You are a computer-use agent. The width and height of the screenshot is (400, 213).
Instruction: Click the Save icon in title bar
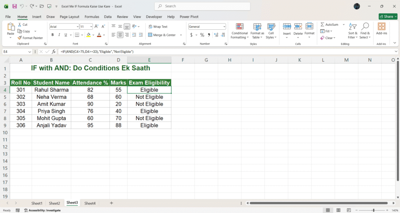tap(14, 6)
